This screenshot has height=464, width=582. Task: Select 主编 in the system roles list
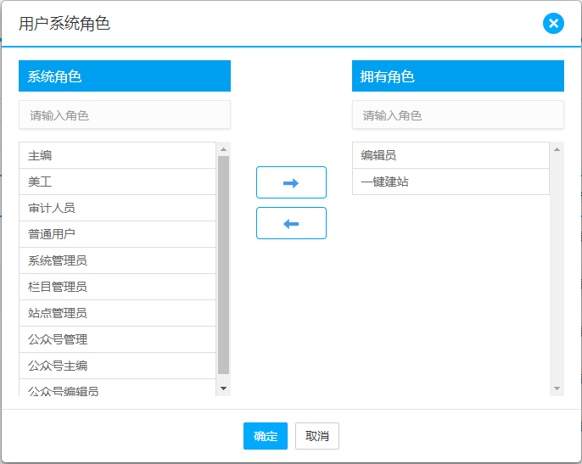(x=118, y=155)
